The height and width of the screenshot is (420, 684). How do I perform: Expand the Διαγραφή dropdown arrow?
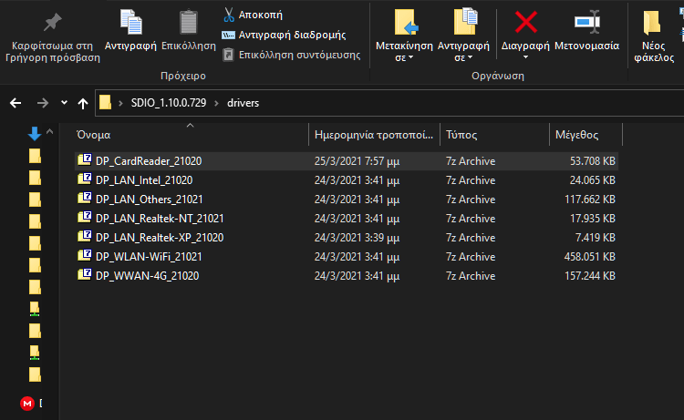click(525, 57)
